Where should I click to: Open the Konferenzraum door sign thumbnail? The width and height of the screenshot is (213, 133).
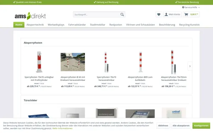click(106, 113)
